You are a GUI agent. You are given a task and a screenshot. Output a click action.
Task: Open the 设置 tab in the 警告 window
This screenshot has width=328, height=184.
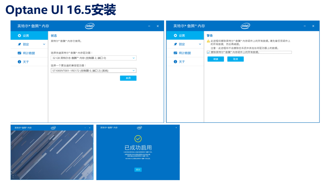point(185,35)
